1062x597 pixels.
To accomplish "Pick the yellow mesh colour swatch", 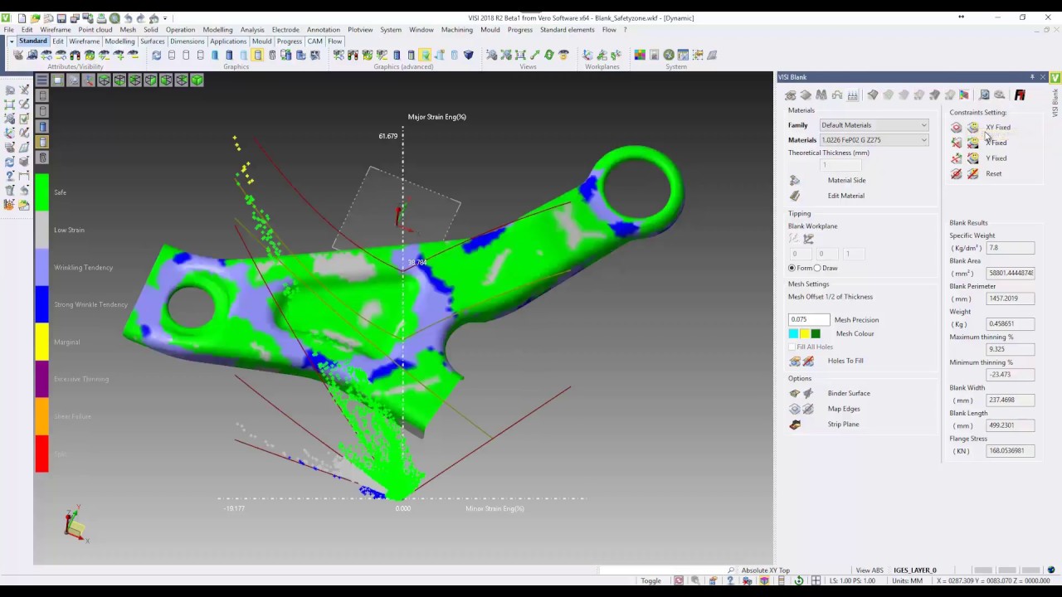I will 804,334.
